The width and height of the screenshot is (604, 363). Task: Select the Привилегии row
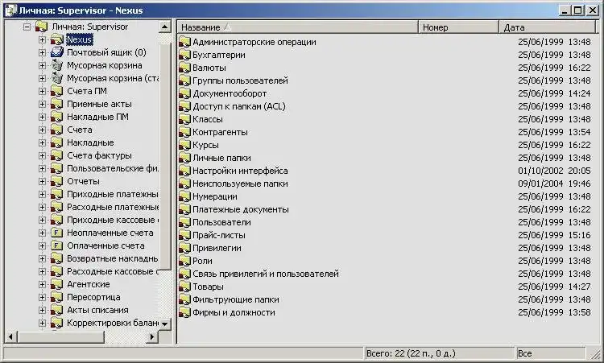(386, 248)
